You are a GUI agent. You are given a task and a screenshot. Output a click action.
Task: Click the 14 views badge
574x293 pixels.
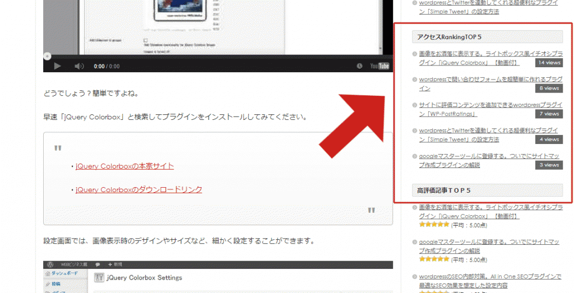click(x=549, y=63)
